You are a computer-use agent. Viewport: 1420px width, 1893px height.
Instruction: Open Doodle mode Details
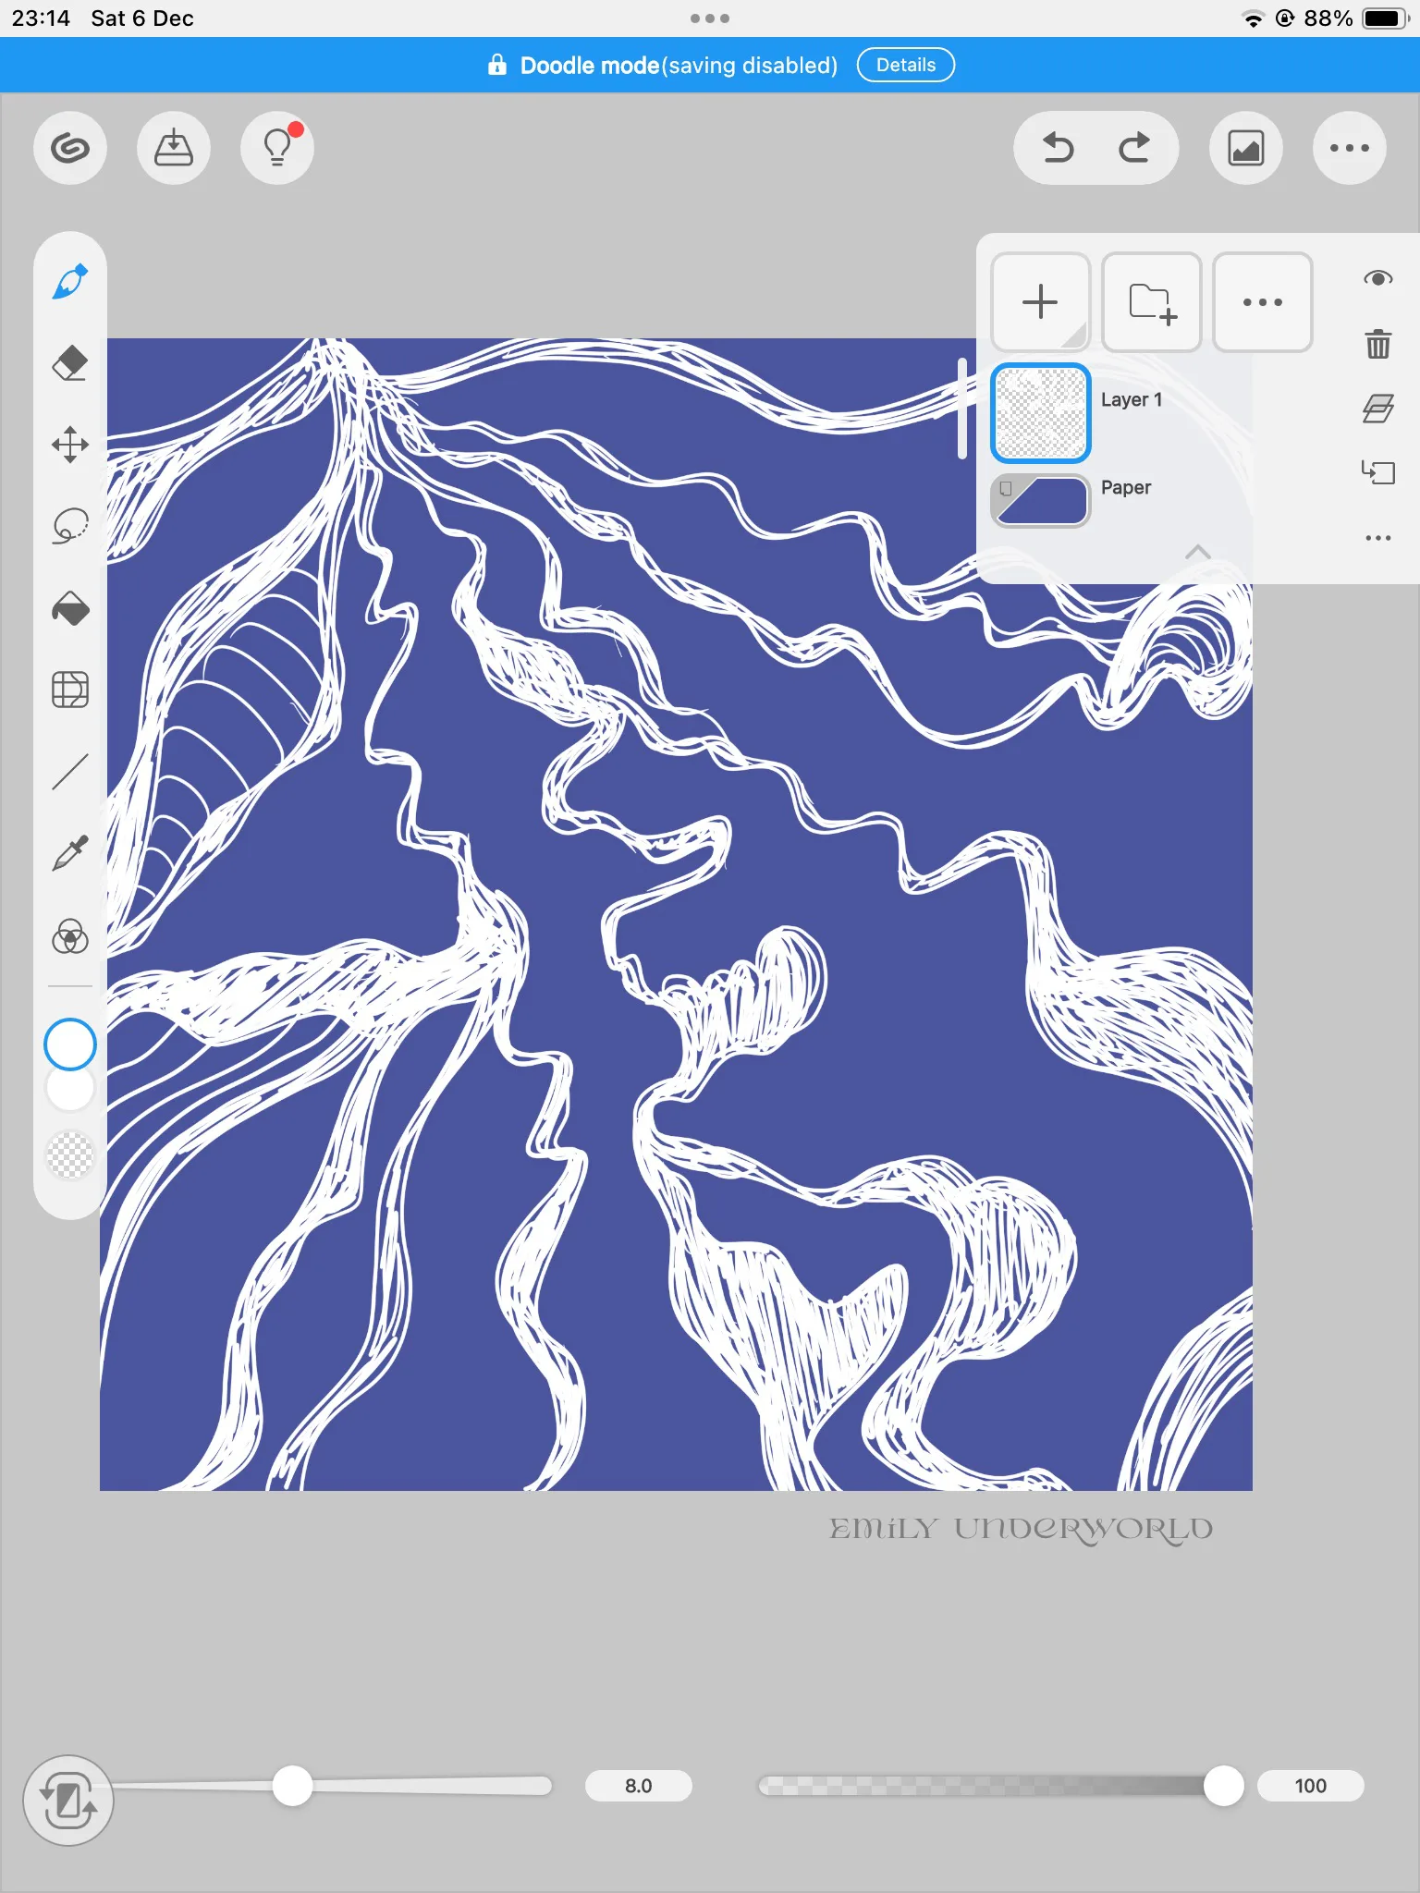[906, 65]
